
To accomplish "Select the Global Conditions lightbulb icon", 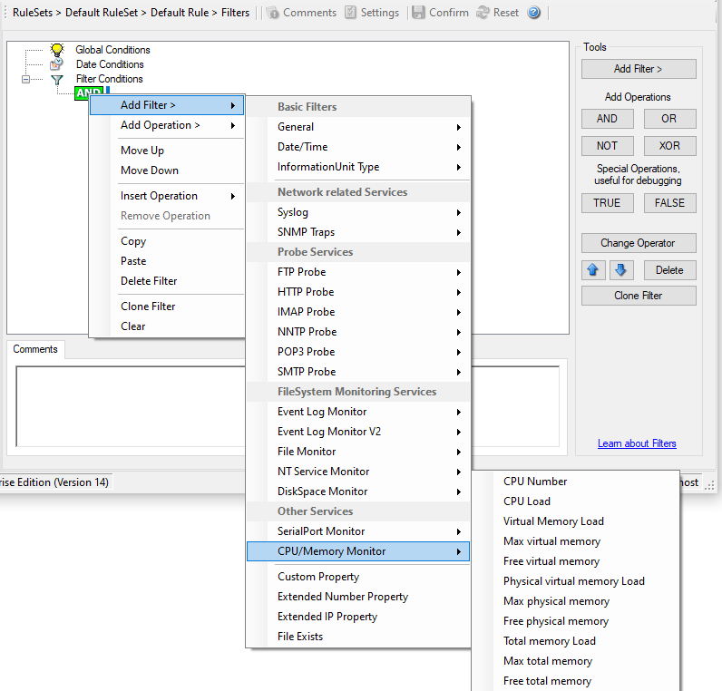I will click(57, 50).
